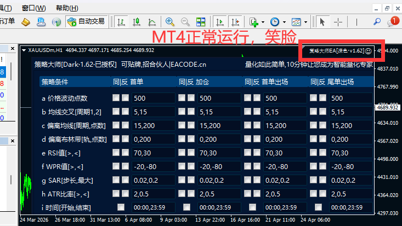The width and height of the screenshot is (402, 226).
Task: Tick 同 checkbox for 偏离布林带 尾单出场
Action: [313, 138]
